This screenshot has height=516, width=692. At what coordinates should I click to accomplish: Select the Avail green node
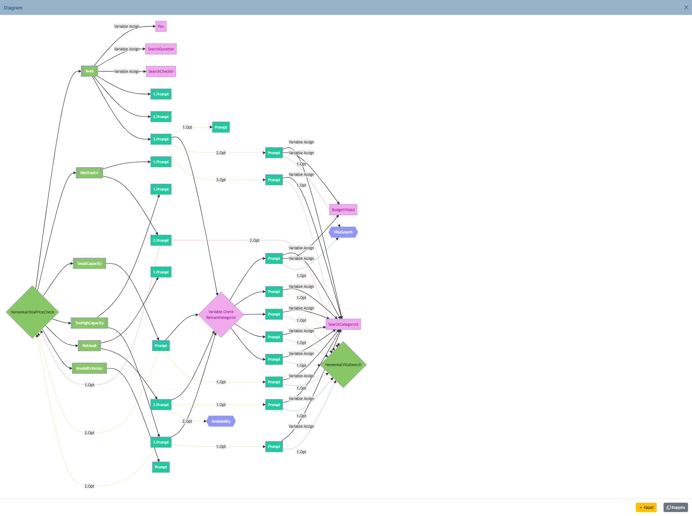(89, 71)
